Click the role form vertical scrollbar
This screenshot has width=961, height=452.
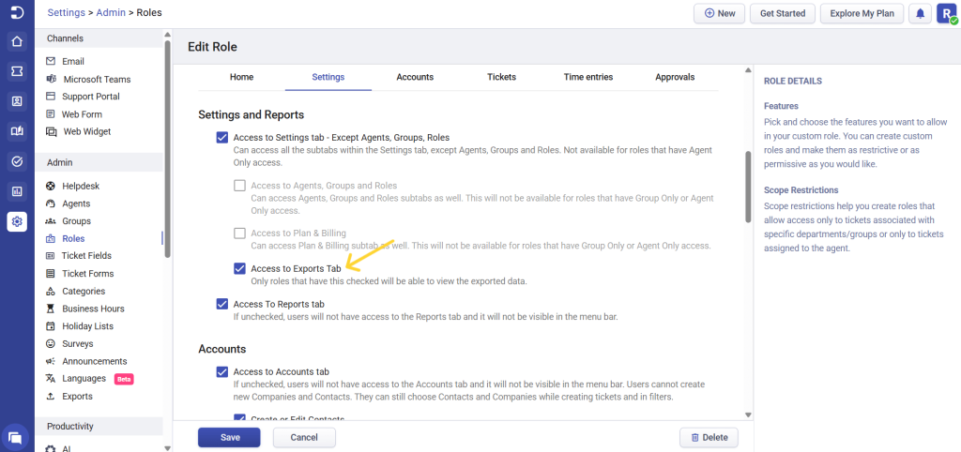(748, 188)
